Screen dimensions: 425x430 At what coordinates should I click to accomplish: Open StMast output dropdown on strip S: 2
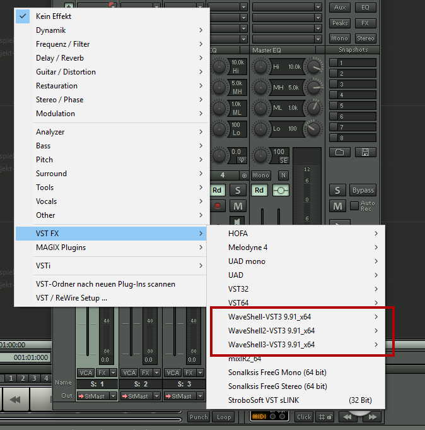pyautogui.click(x=156, y=396)
